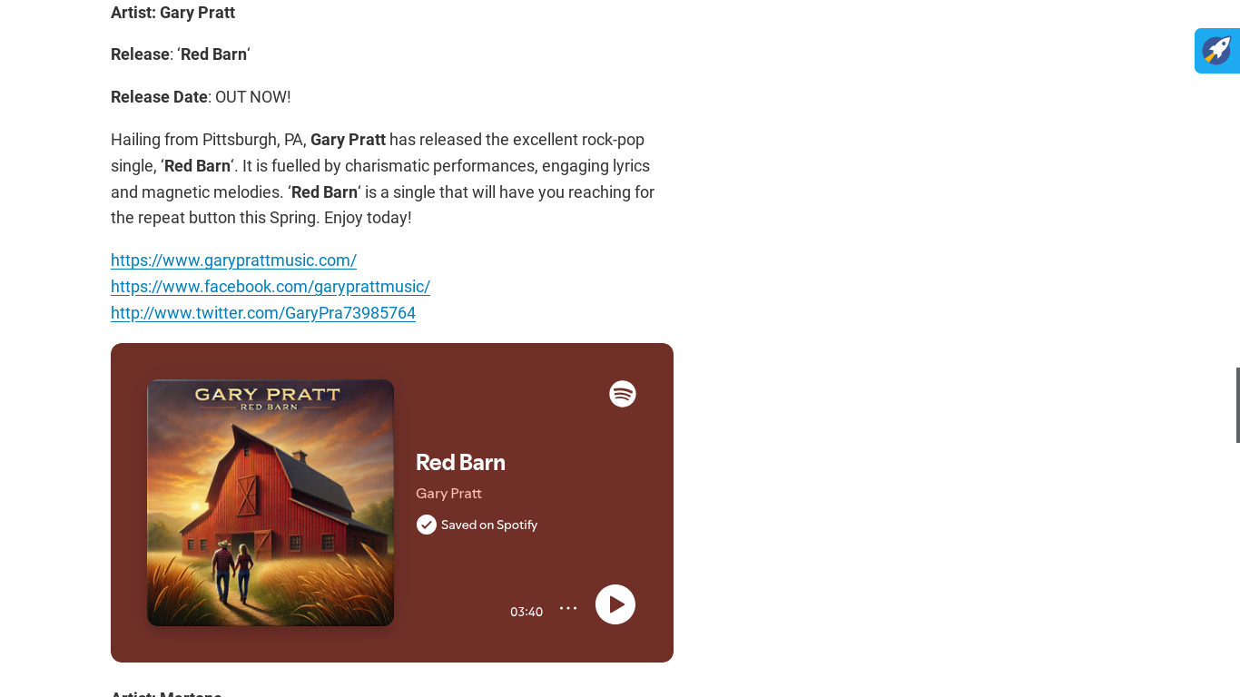Toggle the Saved on Spotify checkmark
Viewport: 1240px width, 697px height.
point(427,525)
